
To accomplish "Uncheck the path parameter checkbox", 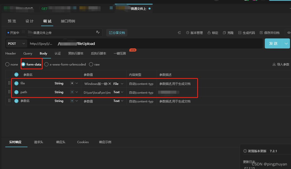I will [16, 92].
